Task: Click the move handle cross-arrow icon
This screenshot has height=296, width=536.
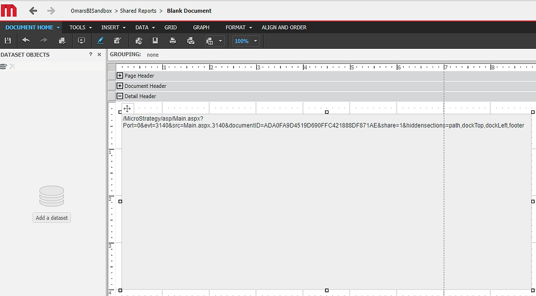Action: [x=127, y=109]
